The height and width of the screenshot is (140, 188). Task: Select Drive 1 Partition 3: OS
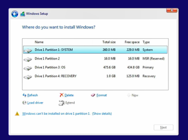95,67
